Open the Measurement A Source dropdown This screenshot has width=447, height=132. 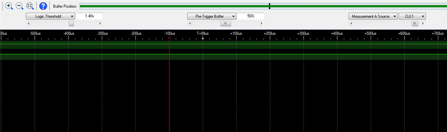(x=373, y=16)
